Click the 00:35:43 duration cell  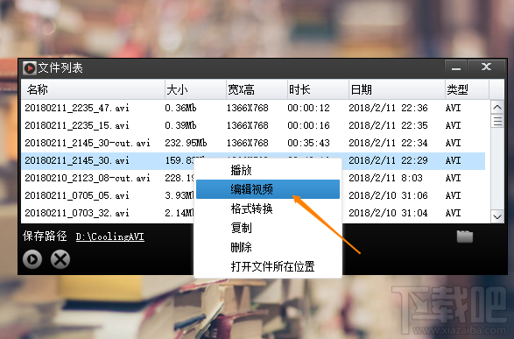point(308,143)
